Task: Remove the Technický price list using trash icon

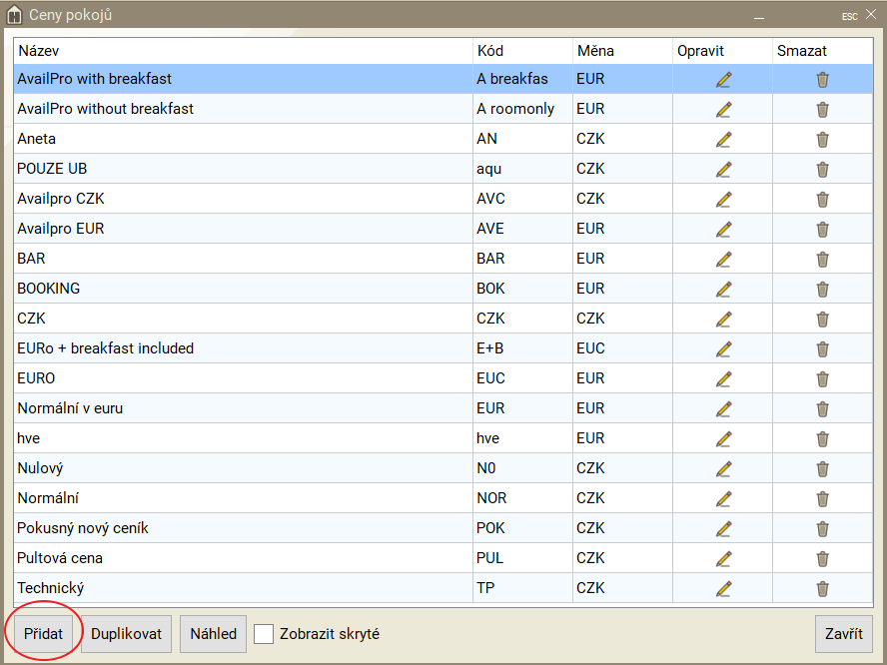Action: click(822, 589)
